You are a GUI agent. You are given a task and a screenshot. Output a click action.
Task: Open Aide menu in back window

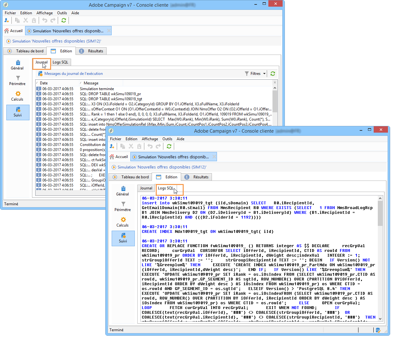(75, 13)
